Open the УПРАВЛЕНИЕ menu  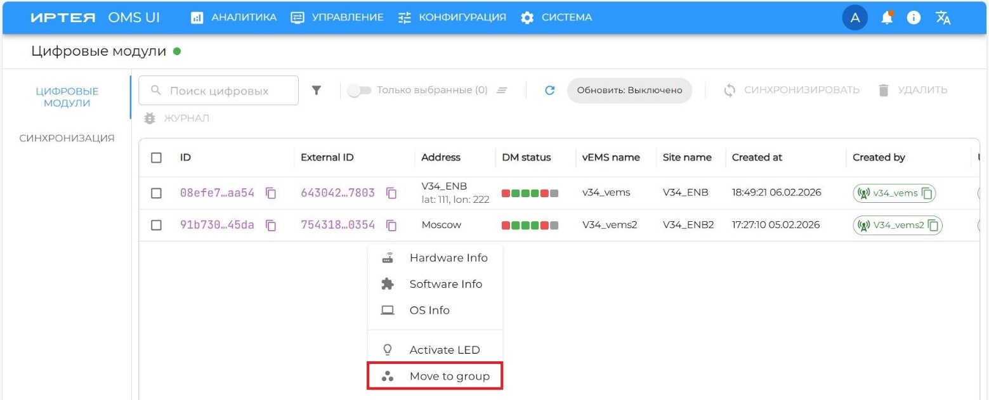coord(337,18)
